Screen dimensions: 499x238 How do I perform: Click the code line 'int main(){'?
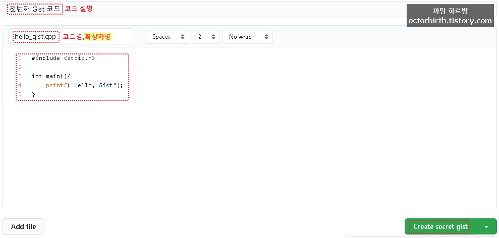point(51,76)
